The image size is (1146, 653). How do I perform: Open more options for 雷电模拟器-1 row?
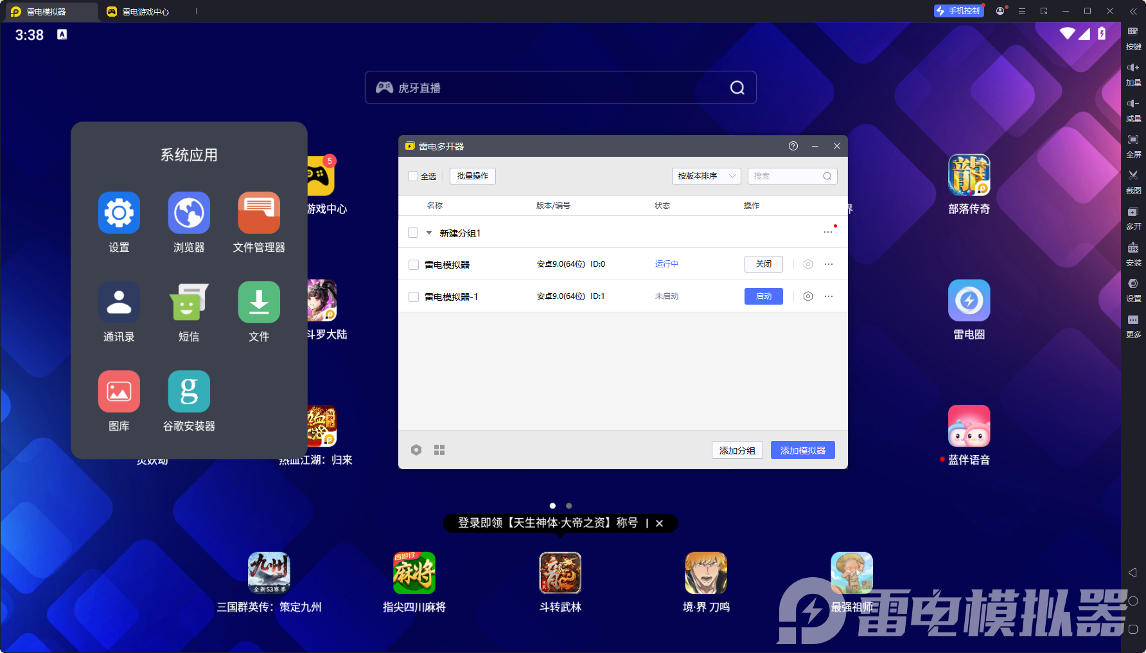click(x=829, y=296)
